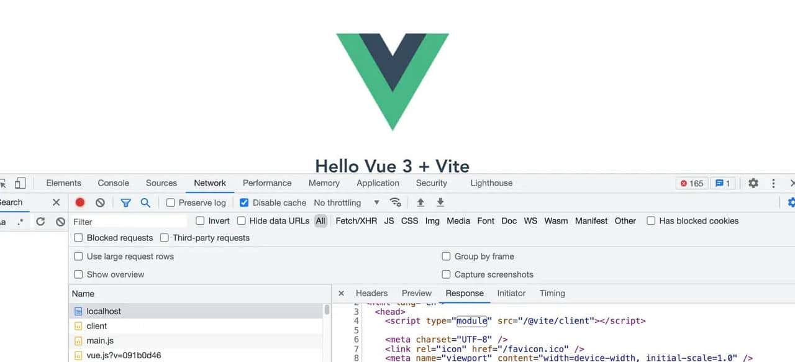
Task: Toggle the network filter funnel icon
Action: pos(125,202)
